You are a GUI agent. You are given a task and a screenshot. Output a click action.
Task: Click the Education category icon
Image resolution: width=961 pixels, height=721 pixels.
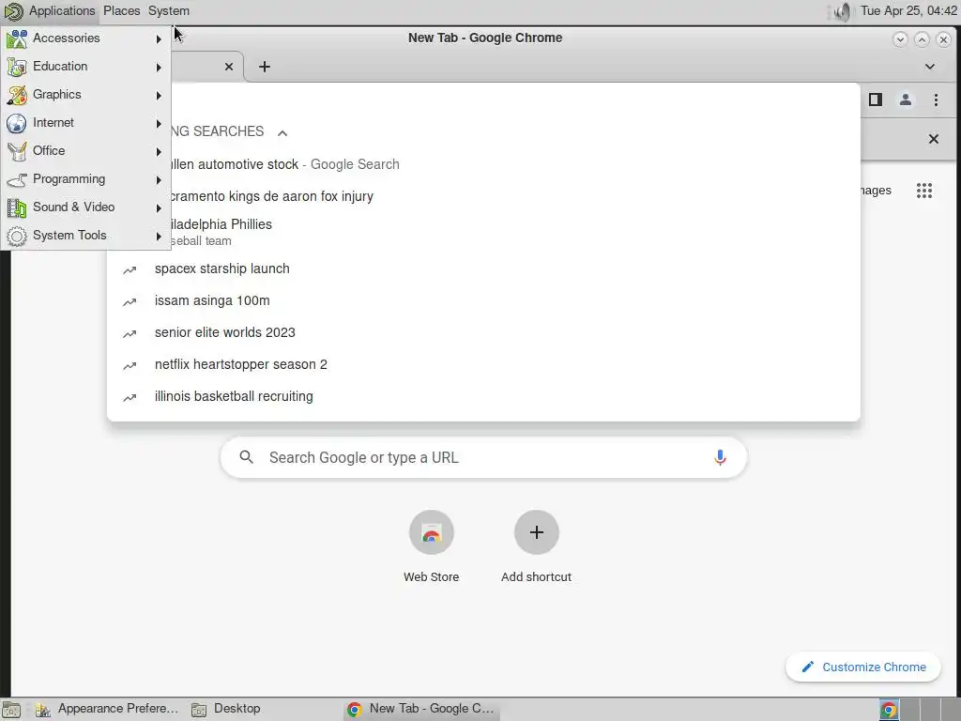[x=17, y=67]
